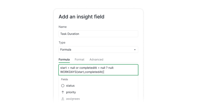Click the "start = null" formula line

point(89,68)
